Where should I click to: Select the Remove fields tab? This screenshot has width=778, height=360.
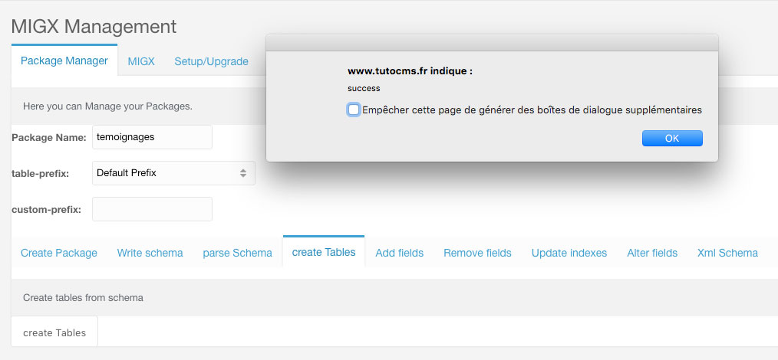click(477, 253)
